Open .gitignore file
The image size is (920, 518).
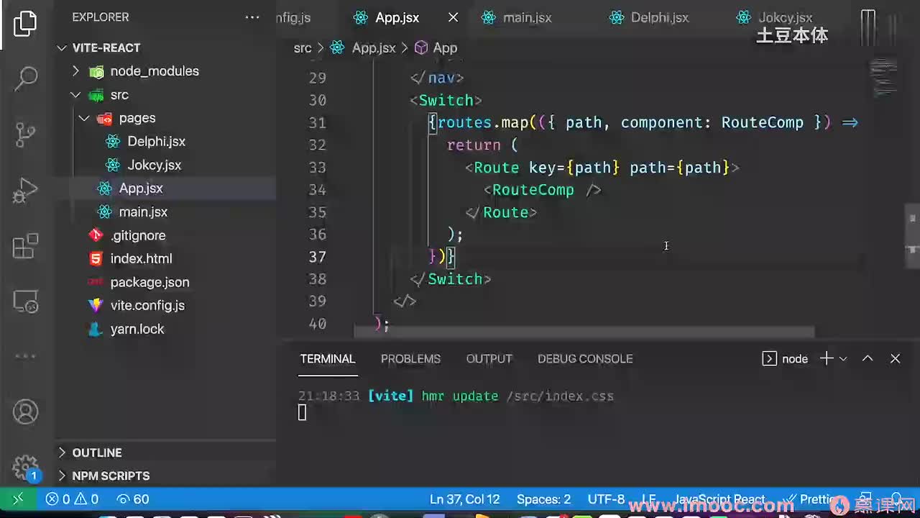(165, 235)
